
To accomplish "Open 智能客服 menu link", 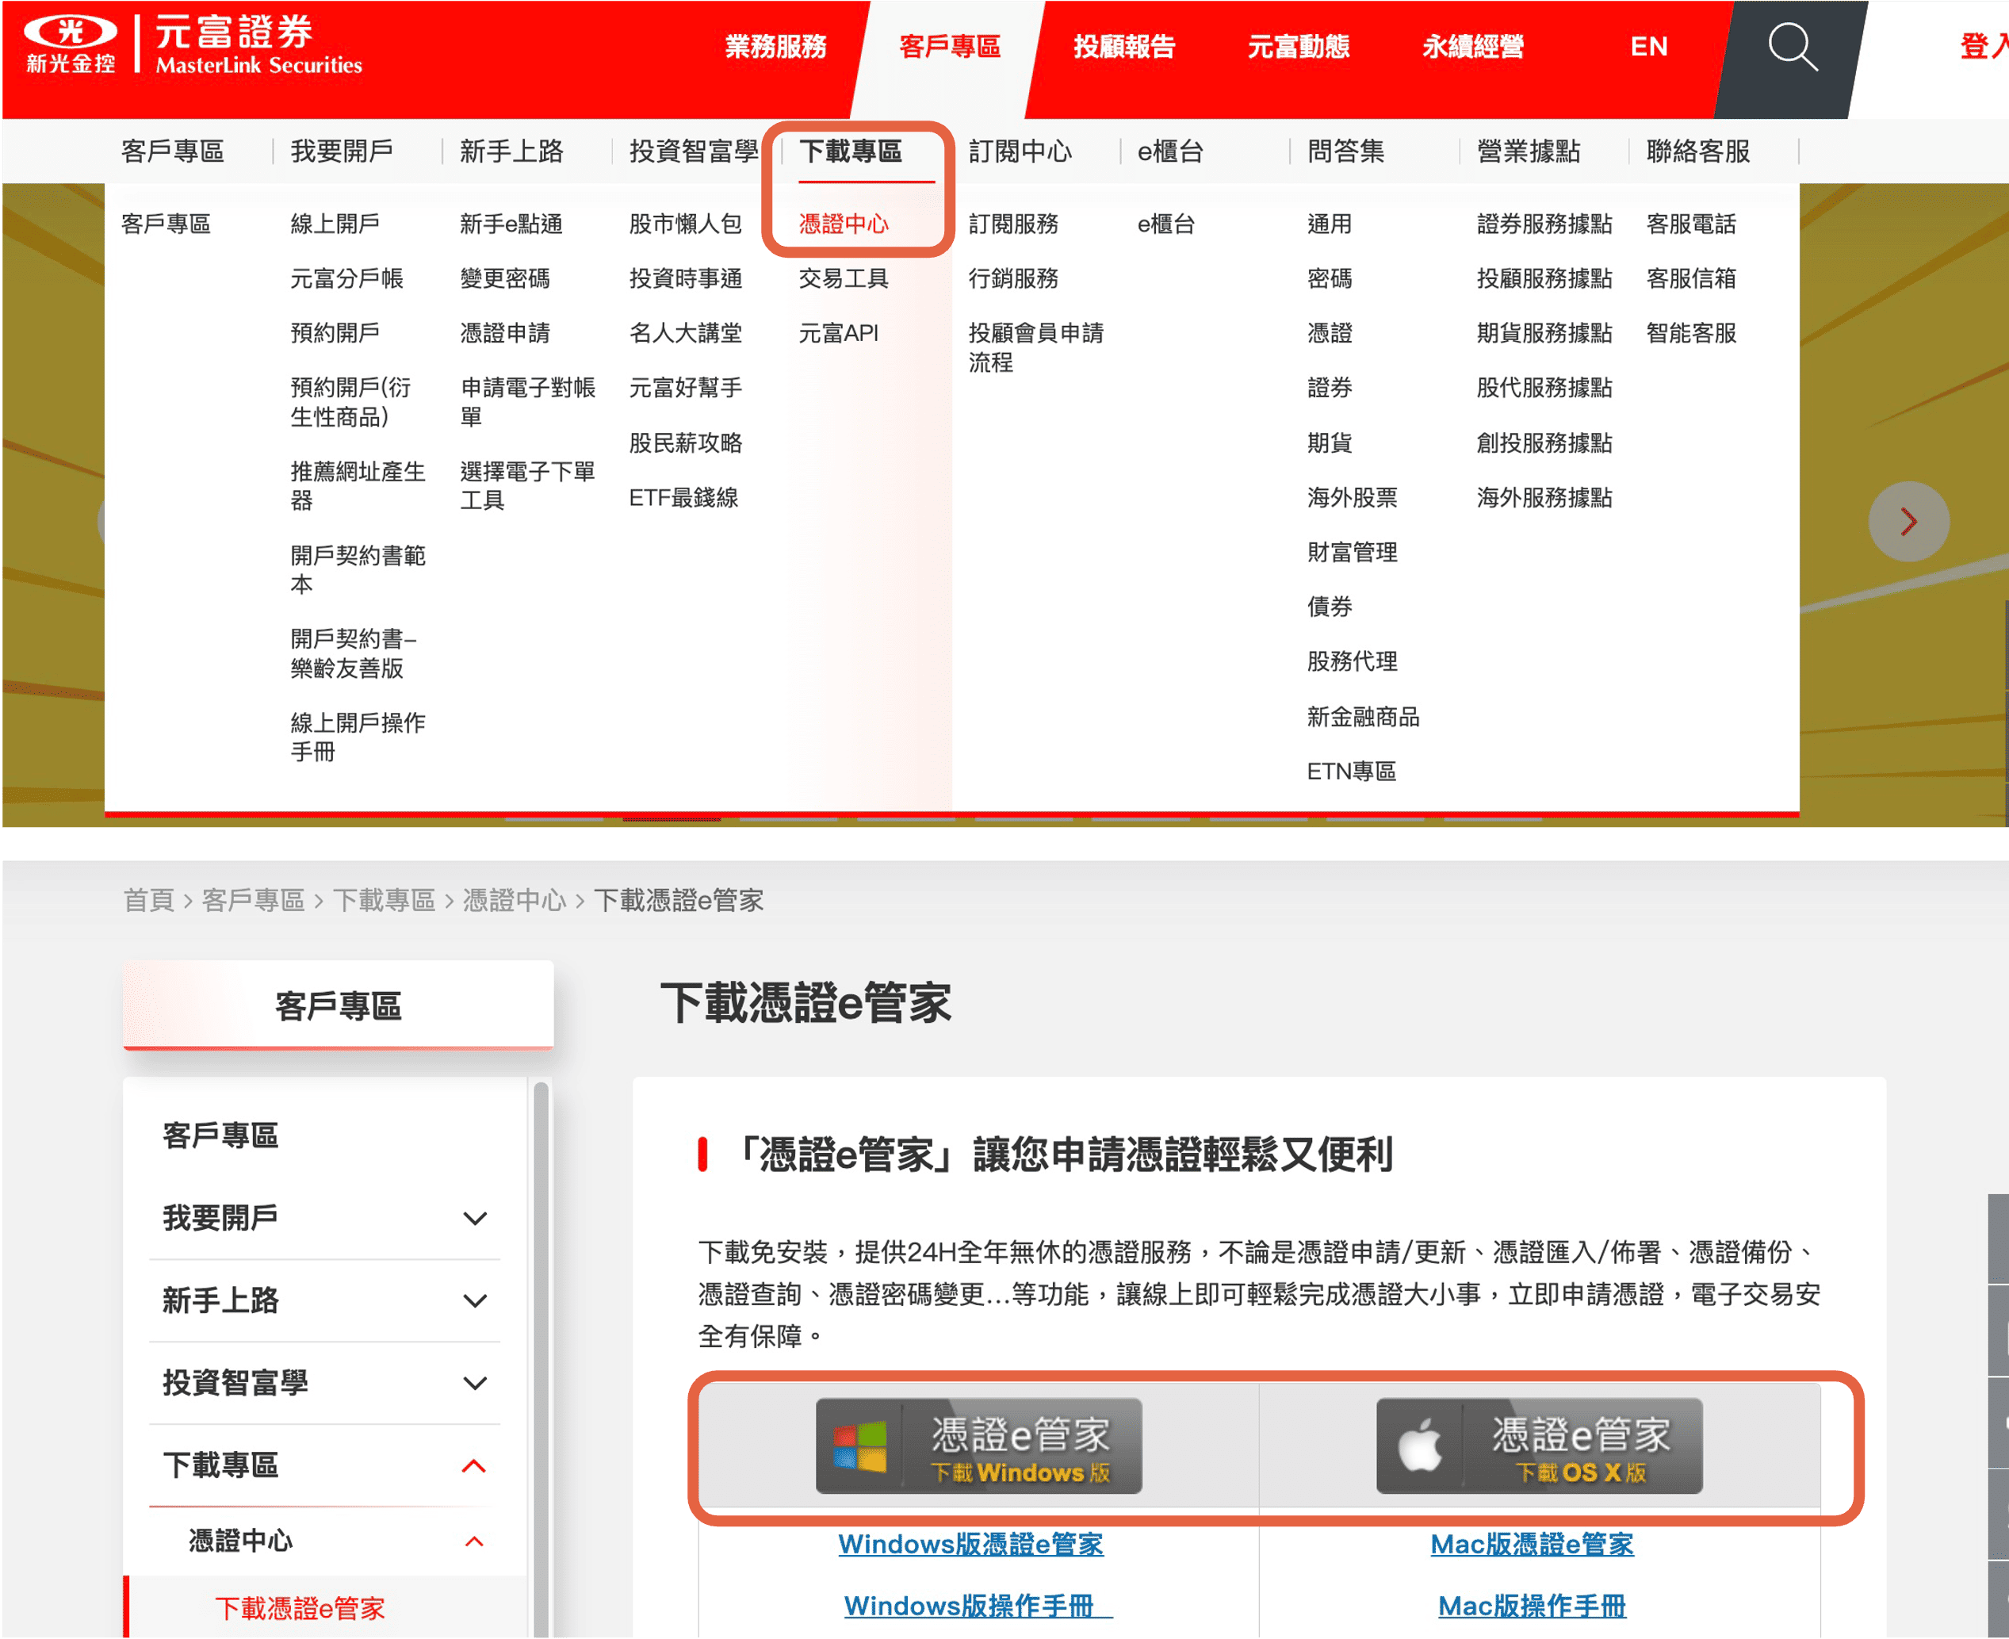I will (x=1691, y=333).
